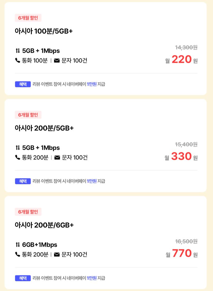Click data arrows icon beside 6GB+1Mbps
The height and width of the screenshot is (291, 213).
click(18, 245)
